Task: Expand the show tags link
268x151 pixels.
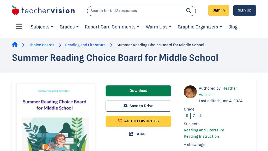Action: pos(194,145)
